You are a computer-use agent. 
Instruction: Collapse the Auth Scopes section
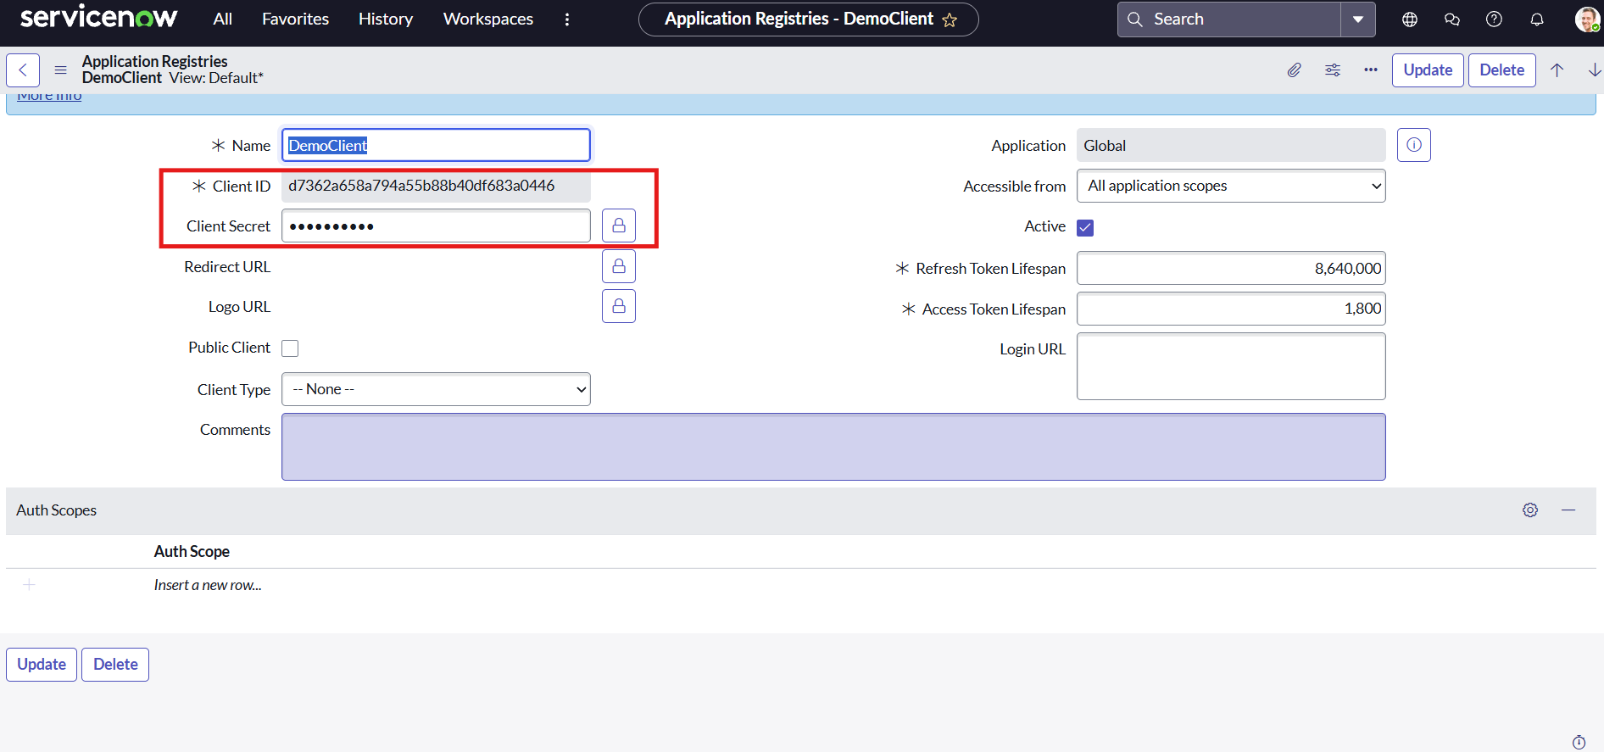pyautogui.click(x=1568, y=510)
